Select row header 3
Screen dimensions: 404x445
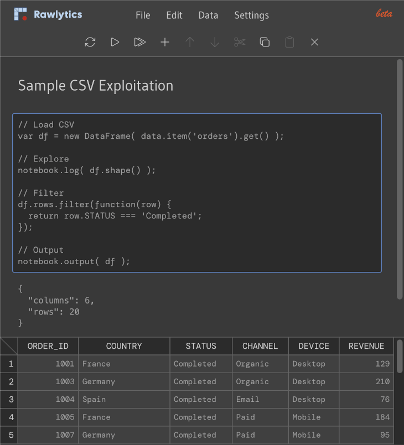coord(9,400)
